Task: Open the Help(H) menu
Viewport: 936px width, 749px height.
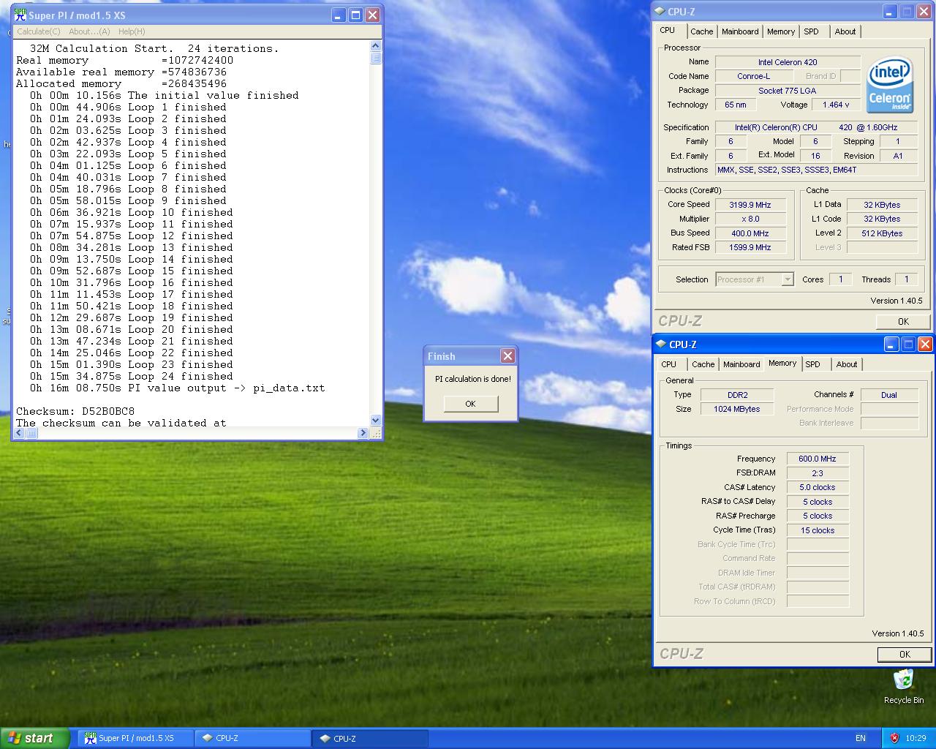Action: pos(132,31)
